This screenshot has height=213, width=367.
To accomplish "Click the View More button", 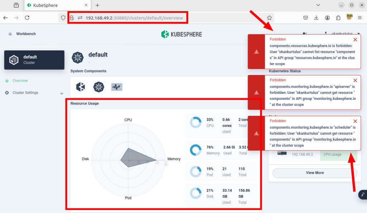I will (x=315, y=173).
